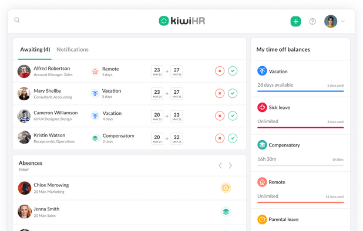363x231 pixels.
Task: Click start date 23 in Alfred Robertson's row
Action: (157, 72)
